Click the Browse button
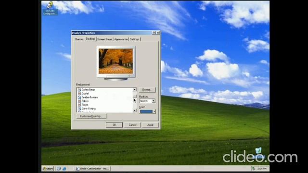Screen dimensions: 308x173 tap(147, 90)
